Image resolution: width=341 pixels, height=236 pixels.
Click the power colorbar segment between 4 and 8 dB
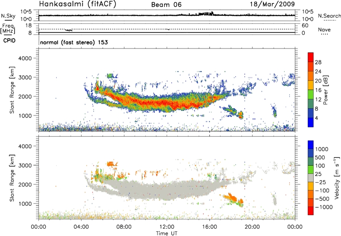coord(311,113)
